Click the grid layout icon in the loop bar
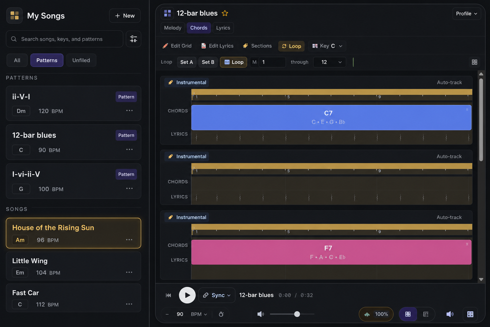This screenshot has width=490, height=327. (475, 62)
